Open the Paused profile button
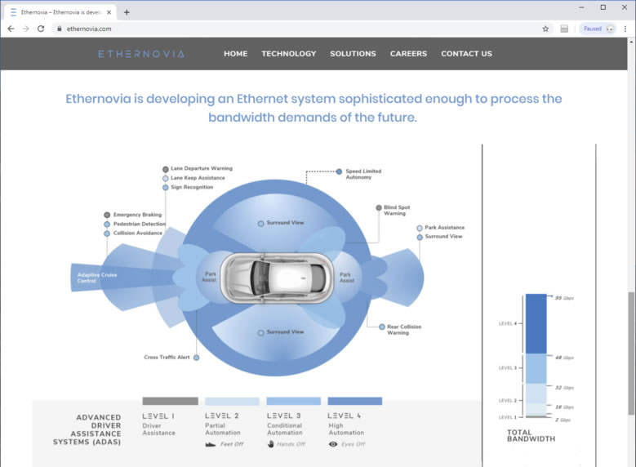The width and height of the screenshot is (636, 467). point(597,29)
